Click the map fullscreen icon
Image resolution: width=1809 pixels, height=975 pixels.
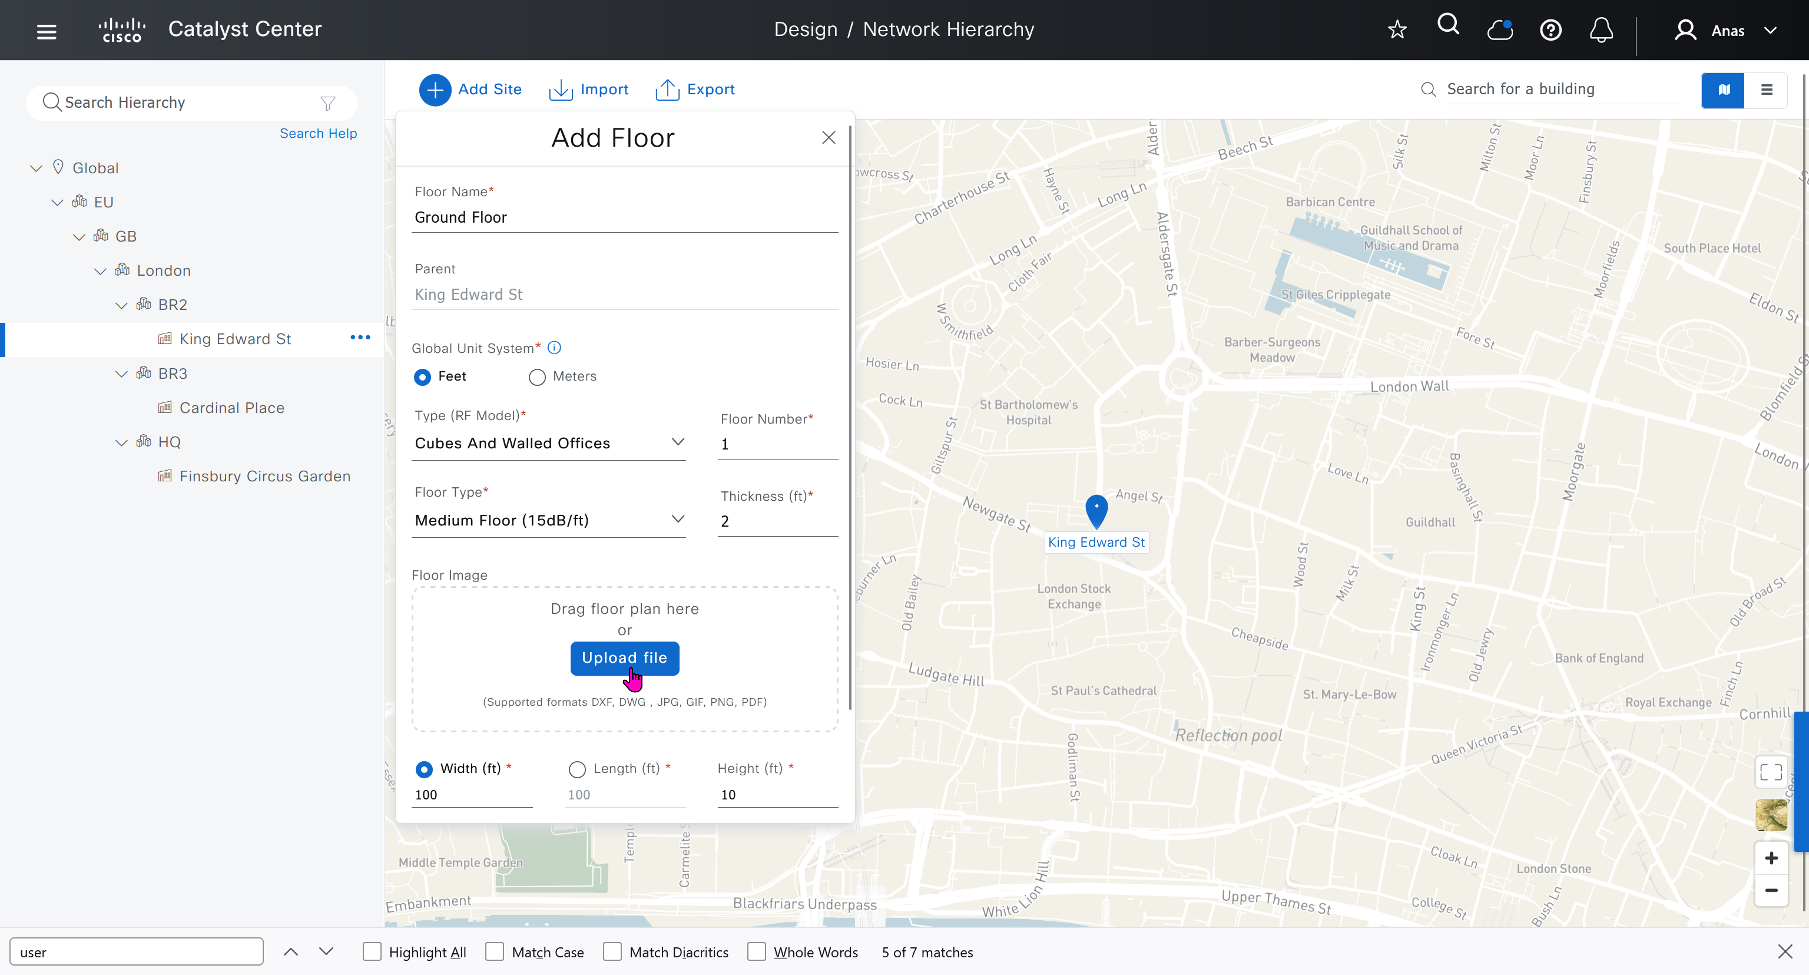click(1770, 772)
